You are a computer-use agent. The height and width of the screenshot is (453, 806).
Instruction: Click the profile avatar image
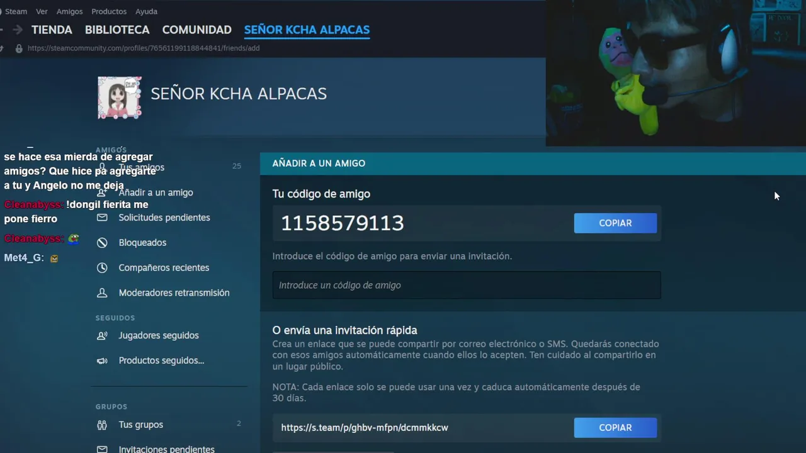point(120,98)
